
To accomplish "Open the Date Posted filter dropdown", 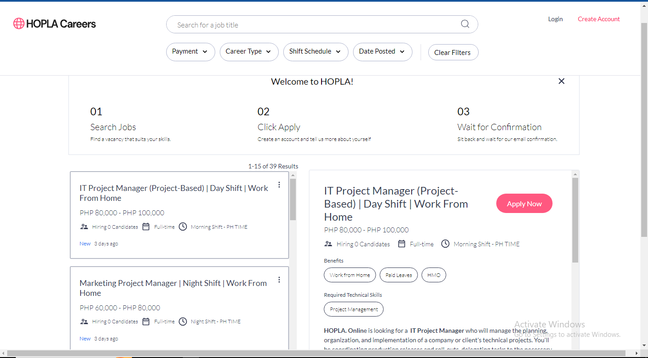I will click(383, 52).
